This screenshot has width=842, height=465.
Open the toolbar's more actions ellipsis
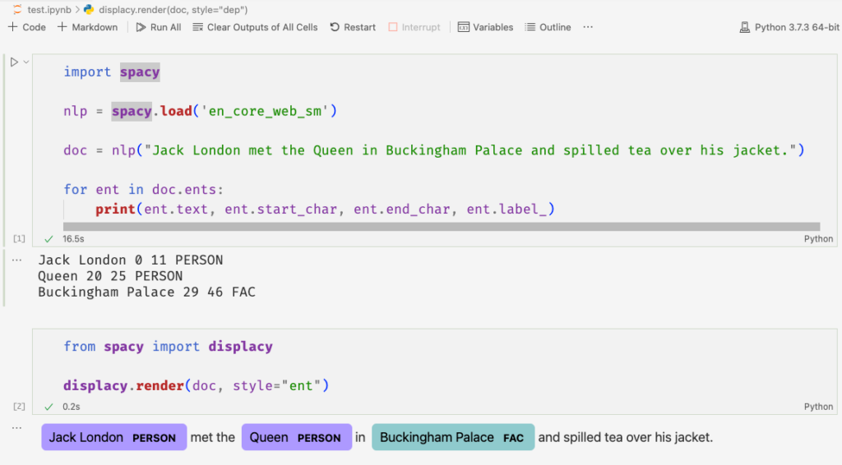click(588, 27)
